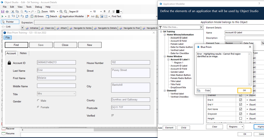Click the Save icon in the toolbar
Screen dimensions: 264x138
[x=3, y=12]
